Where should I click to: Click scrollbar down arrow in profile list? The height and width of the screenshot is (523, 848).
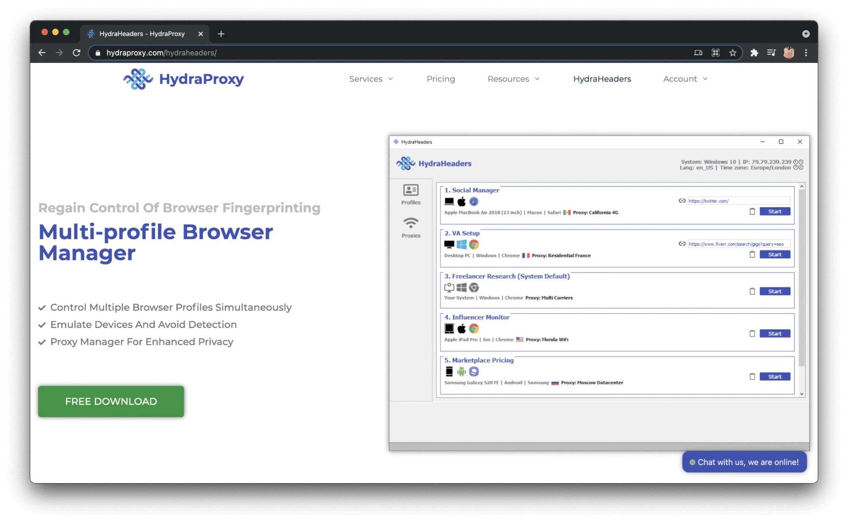point(802,394)
